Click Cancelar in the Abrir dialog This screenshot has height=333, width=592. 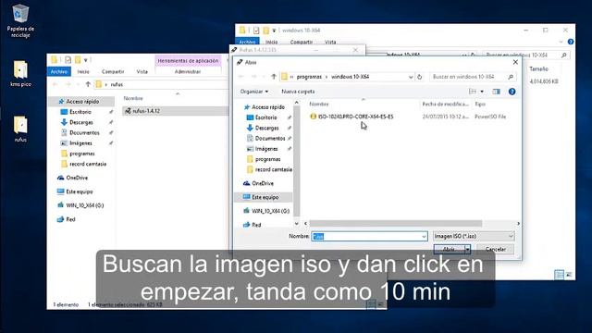click(x=496, y=249)
